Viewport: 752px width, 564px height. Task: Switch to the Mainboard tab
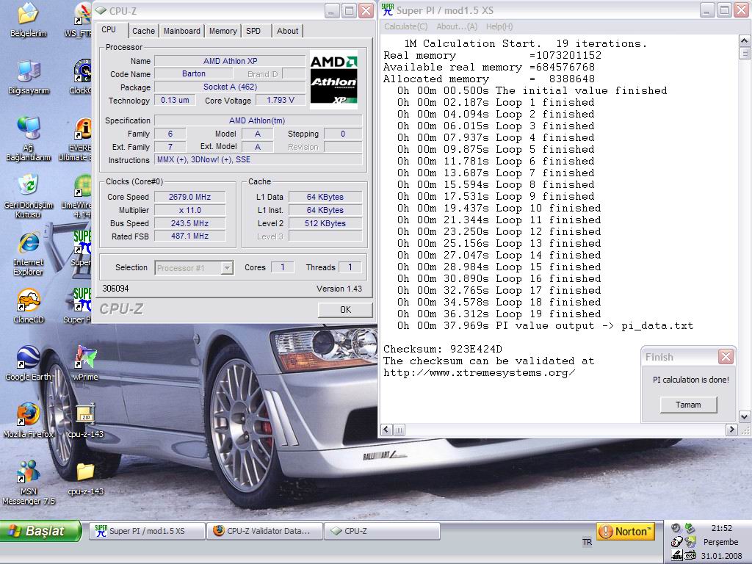pos(182,31)
